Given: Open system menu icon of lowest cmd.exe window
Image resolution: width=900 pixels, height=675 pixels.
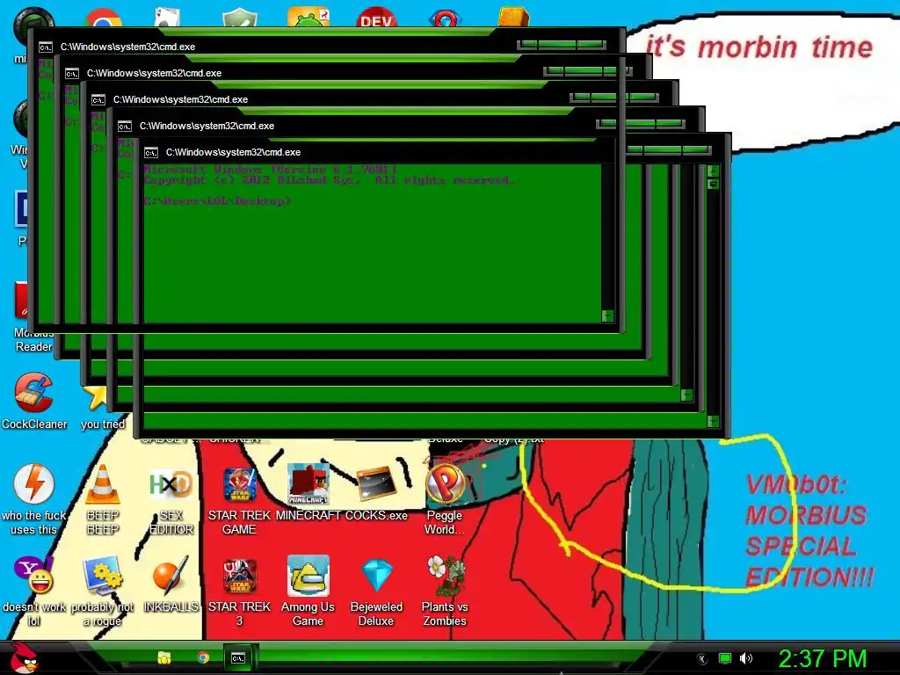Looking at the screenshot, I should coord(151,153).
